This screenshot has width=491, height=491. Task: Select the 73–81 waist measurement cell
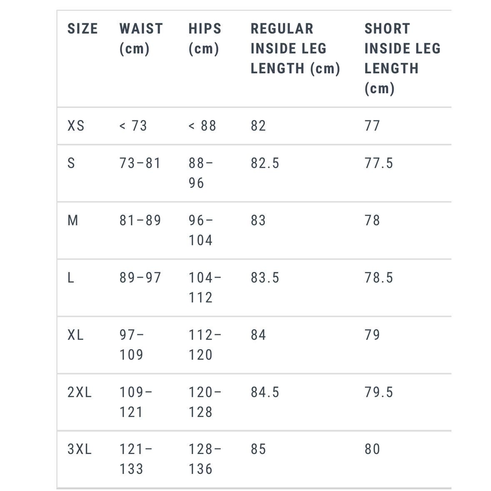(140, 163)
